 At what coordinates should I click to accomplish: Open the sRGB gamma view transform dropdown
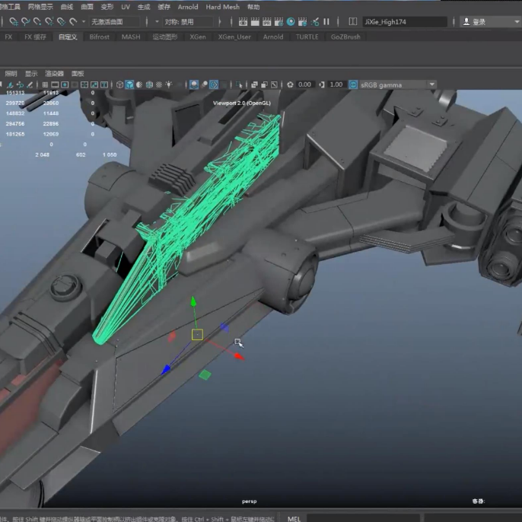tap(431, 84)
